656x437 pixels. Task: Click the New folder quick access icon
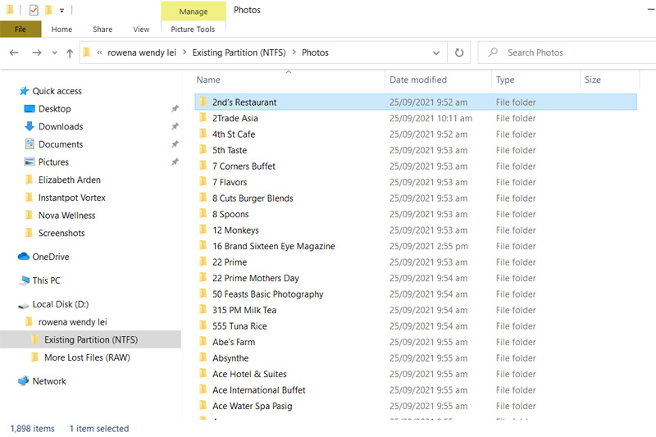48,10
